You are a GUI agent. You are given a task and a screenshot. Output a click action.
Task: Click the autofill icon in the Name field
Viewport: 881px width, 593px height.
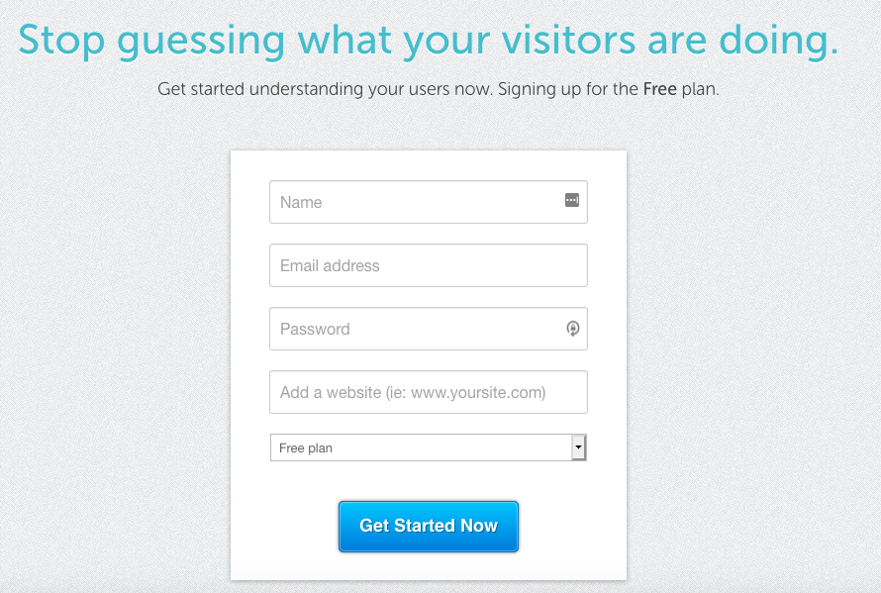(571, 201)
